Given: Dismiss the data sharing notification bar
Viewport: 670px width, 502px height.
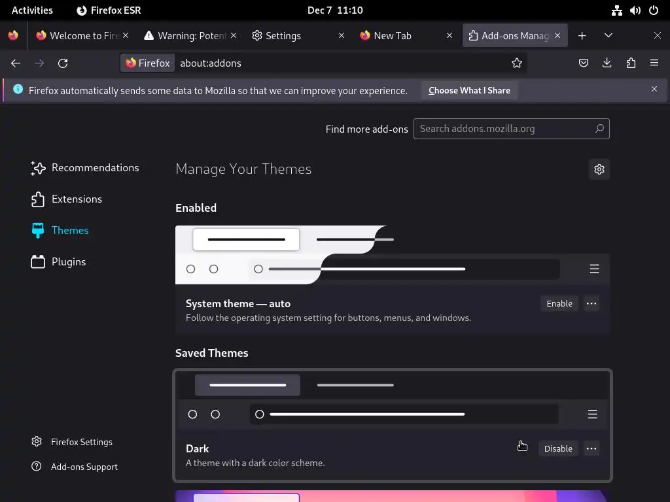Looking at the screenshot, I should tap(654, 89).
